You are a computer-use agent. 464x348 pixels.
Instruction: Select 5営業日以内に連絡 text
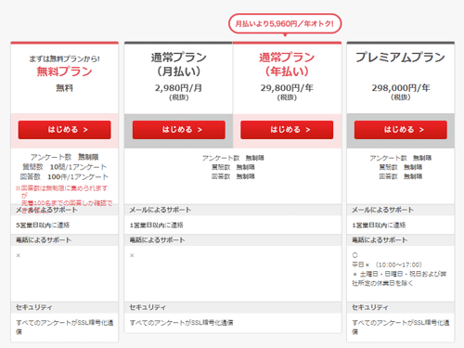[x=43, y=226]
